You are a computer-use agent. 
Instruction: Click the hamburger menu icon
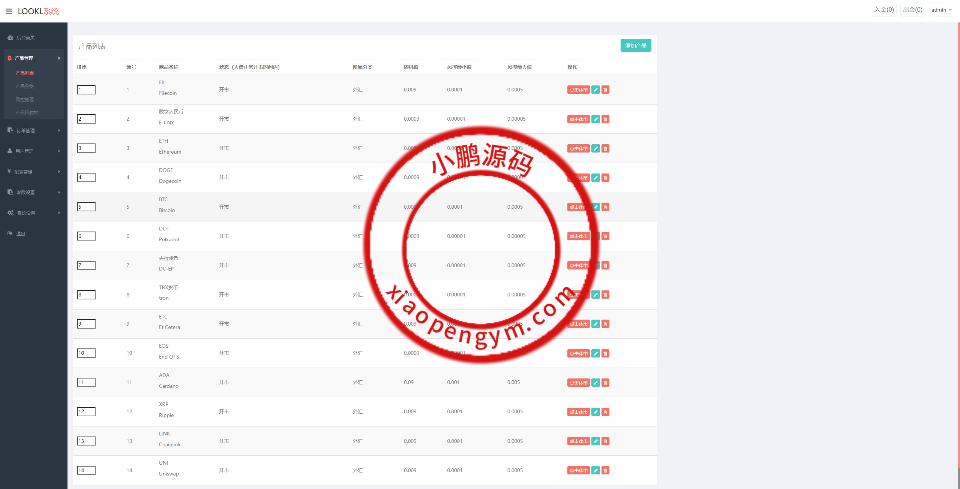point(9,11)
